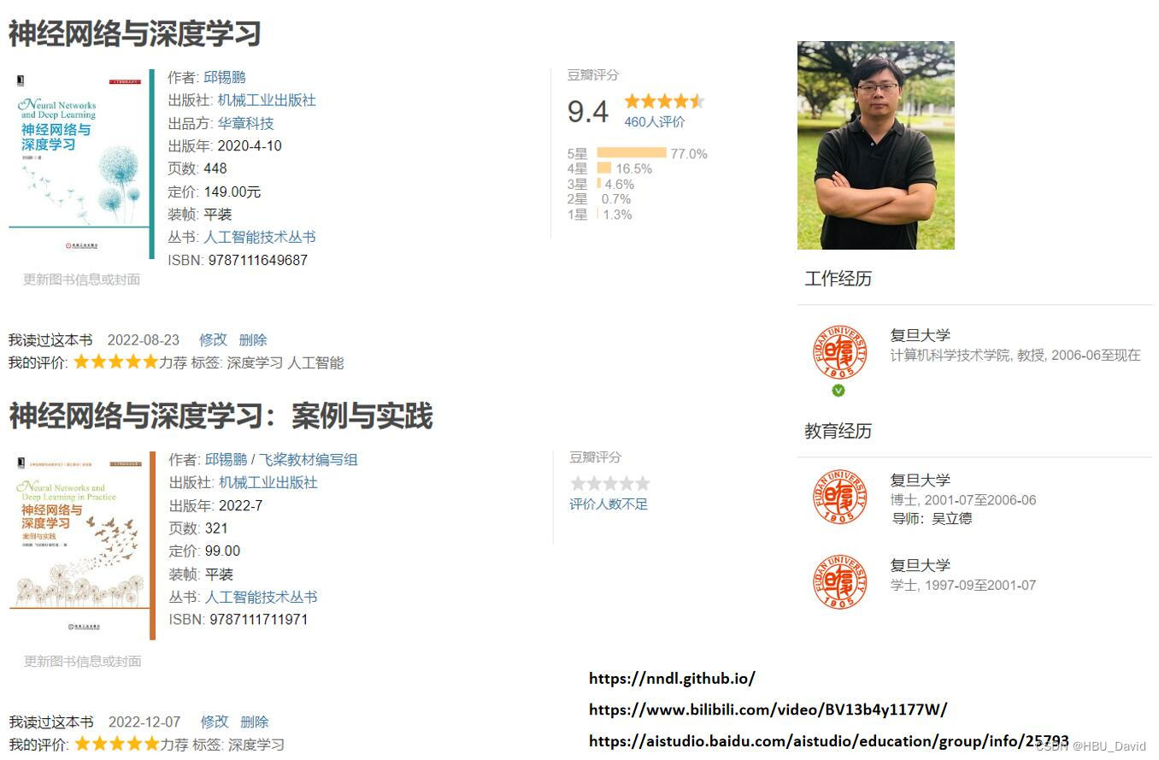Viewport: 1159px width, 760px height.
Task: Click my five-star rating for second book
Action: coord(117,744)
